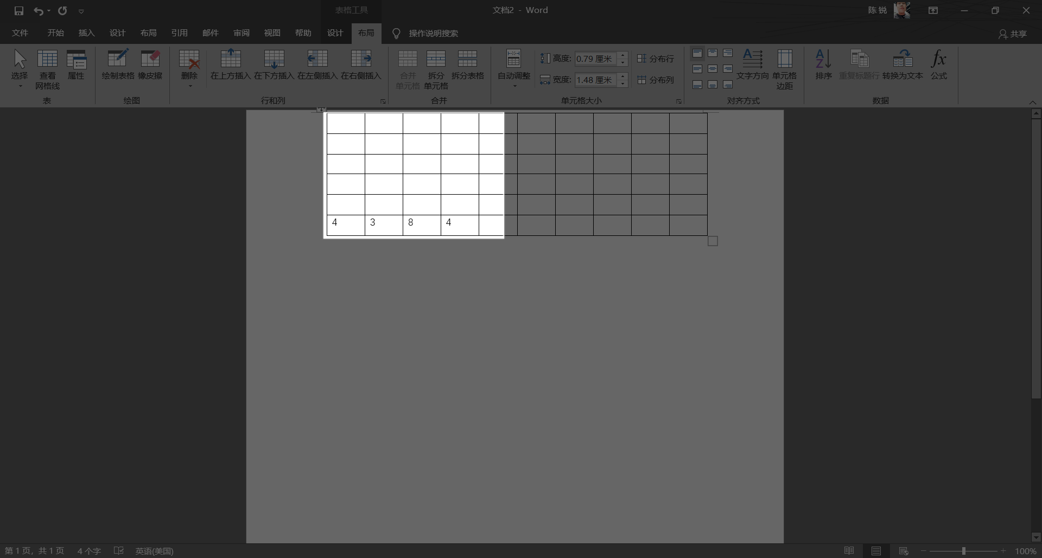Open Cell Margins (单元格边距)

tap(784, 69)
